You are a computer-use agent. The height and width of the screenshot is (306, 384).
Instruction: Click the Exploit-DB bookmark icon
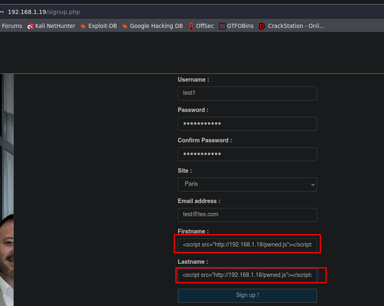coord(83,26)
